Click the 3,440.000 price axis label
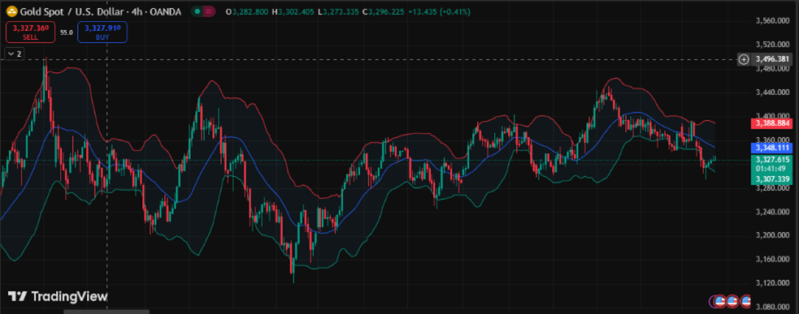 point(772,92)
